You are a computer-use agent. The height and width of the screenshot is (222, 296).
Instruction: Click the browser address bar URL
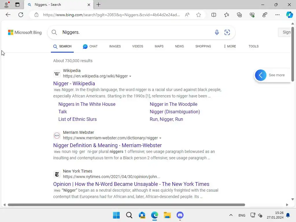[x=111, y=15]
